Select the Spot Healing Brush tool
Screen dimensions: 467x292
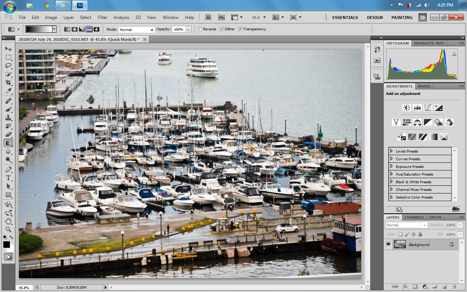click(8, 101)
